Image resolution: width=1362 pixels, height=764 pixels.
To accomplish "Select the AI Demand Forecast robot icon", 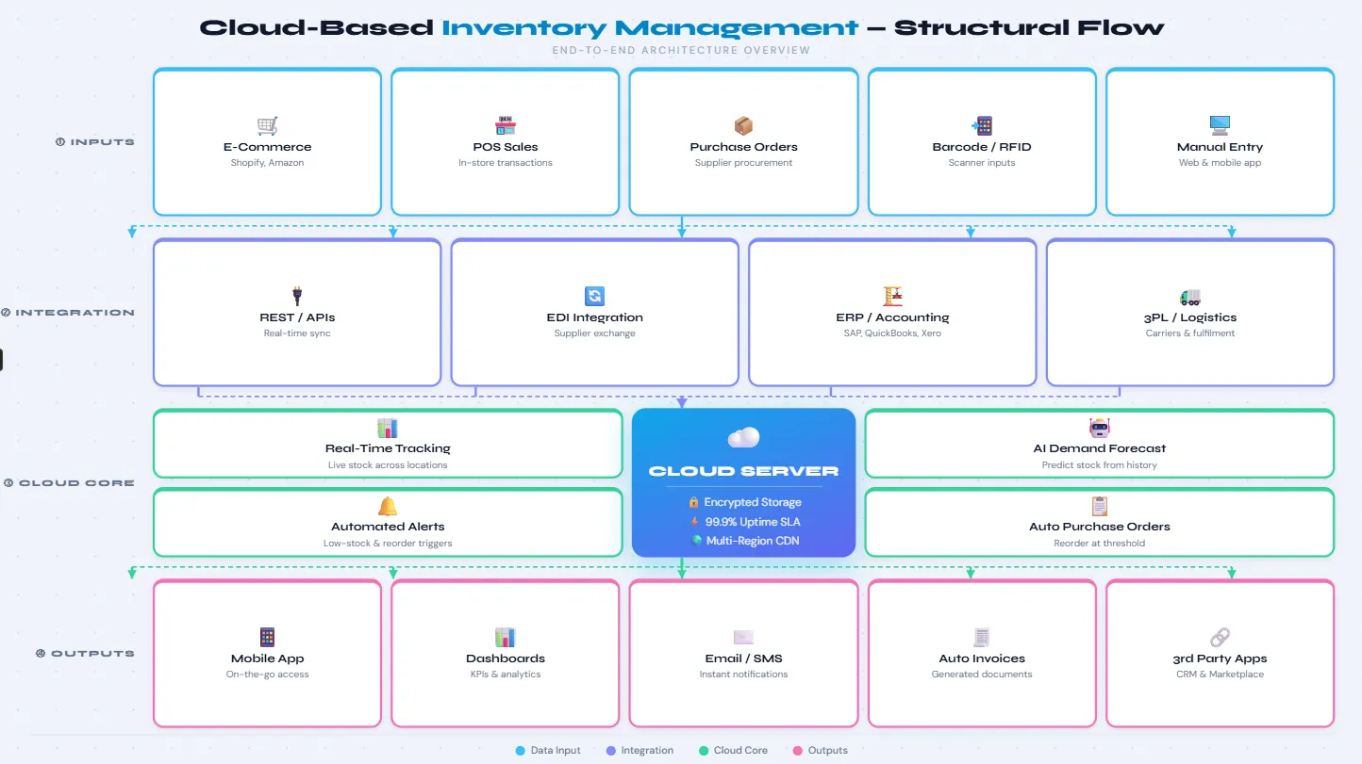I will pyautogui.click(x=1100, y=426).
